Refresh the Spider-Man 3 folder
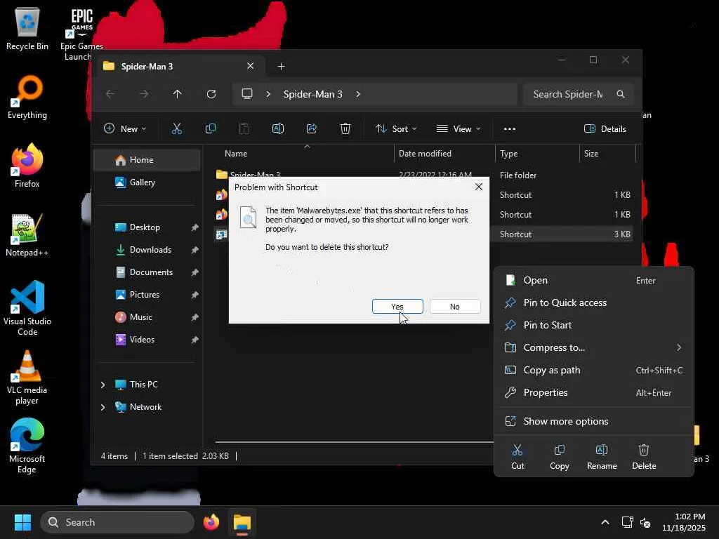 [211, 94]
